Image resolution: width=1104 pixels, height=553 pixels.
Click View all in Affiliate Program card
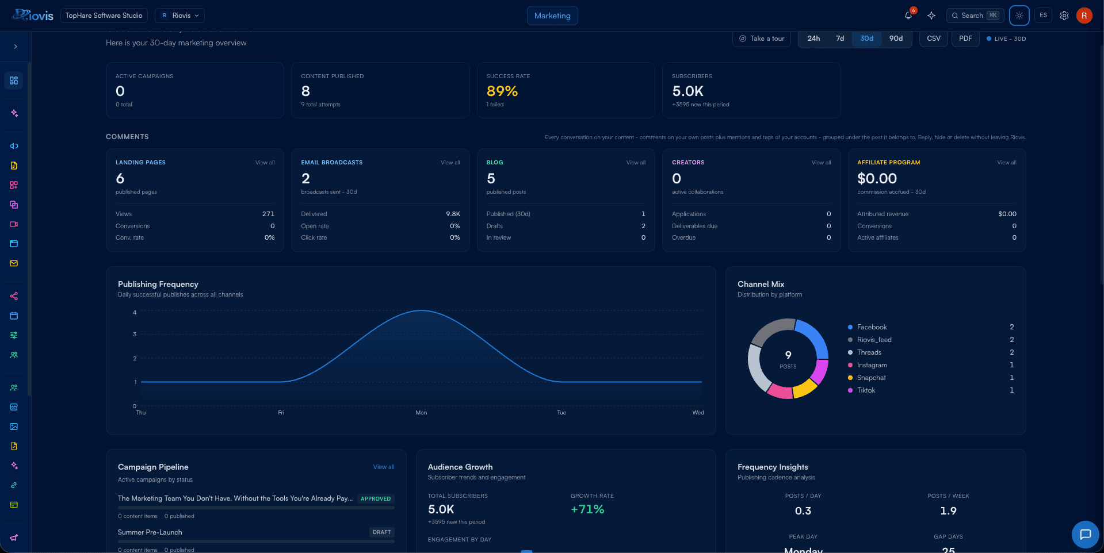(x=1007, y=163)
